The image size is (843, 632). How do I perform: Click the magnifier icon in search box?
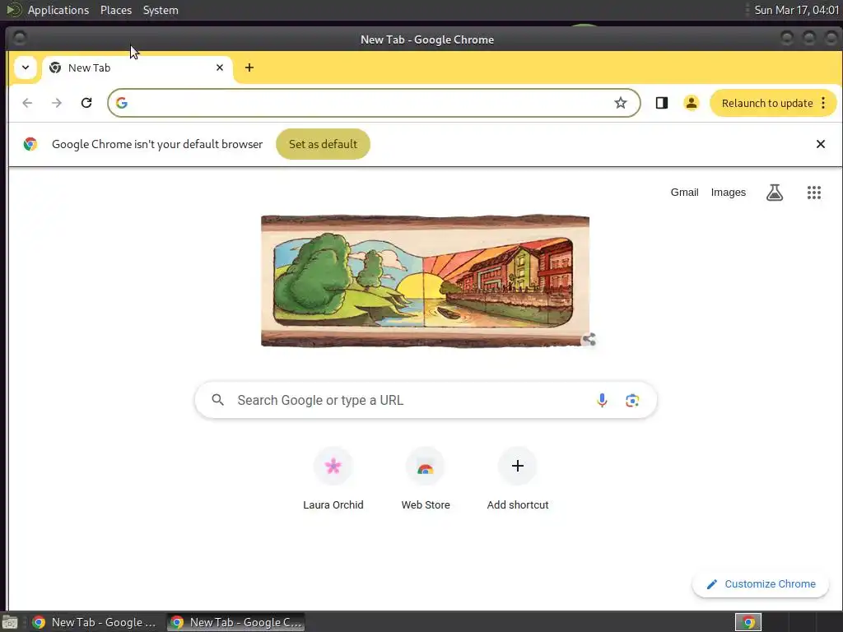[x=217, y=400]
